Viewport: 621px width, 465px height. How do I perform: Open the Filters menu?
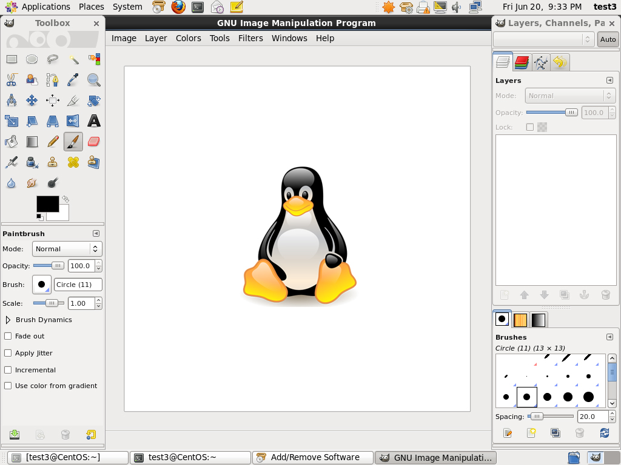pos(250,38)
